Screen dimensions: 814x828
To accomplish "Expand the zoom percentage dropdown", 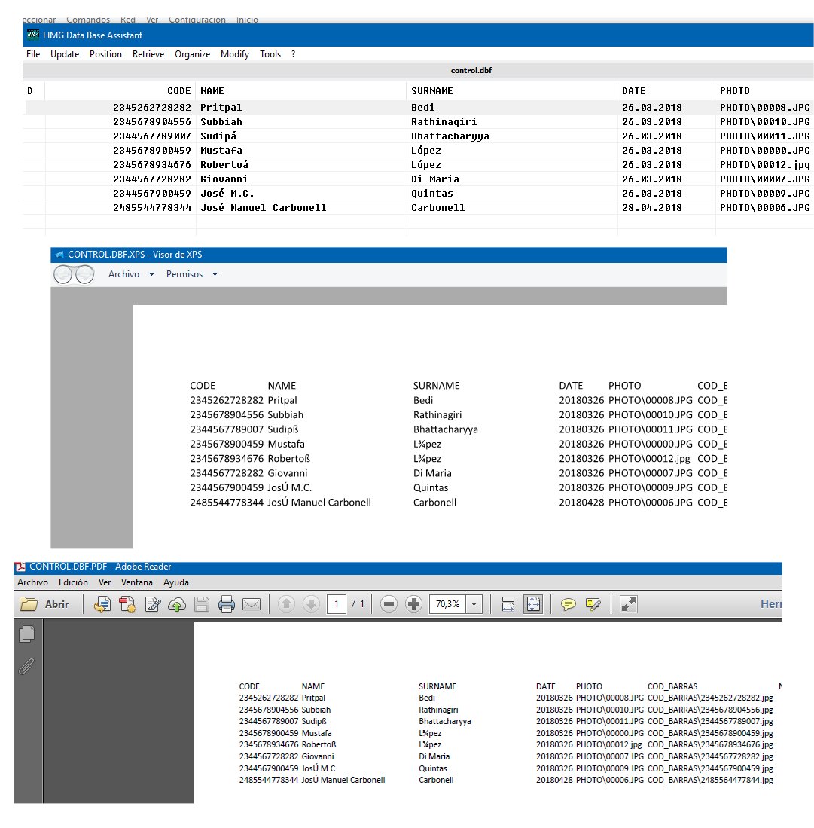I will [474, 604].
